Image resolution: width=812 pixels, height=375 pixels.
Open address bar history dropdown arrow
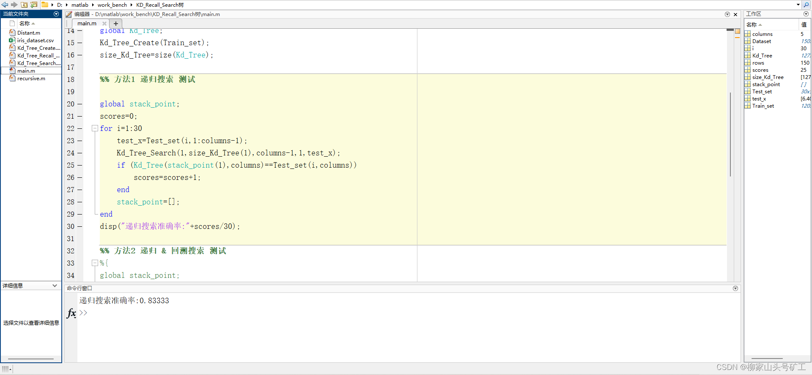tap(798, 5)
